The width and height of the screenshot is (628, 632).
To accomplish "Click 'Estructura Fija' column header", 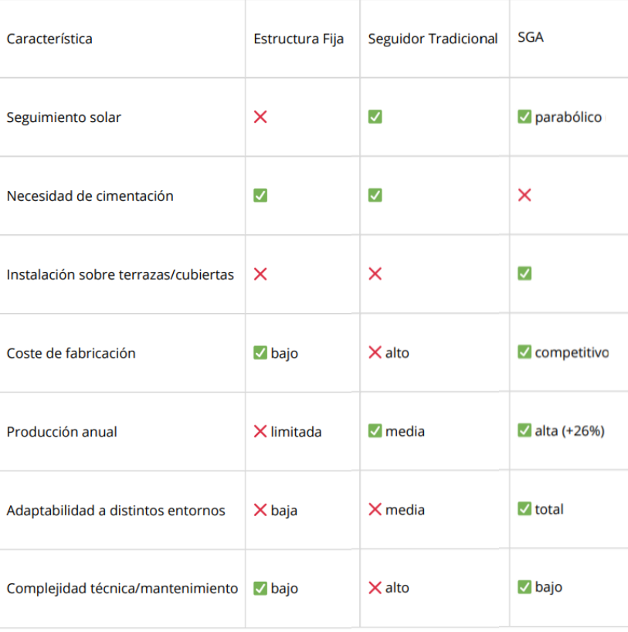I will [298, 39].
